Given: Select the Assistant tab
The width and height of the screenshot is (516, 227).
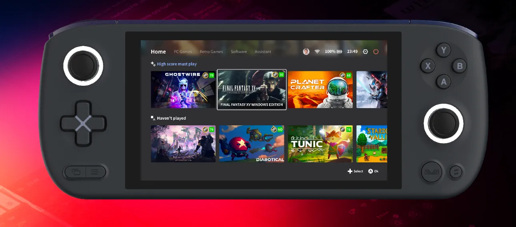Looking at the screenshot, I should (x=263, y=51).
